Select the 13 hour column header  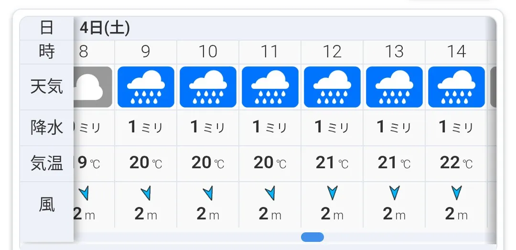click(x=394, y=52)
